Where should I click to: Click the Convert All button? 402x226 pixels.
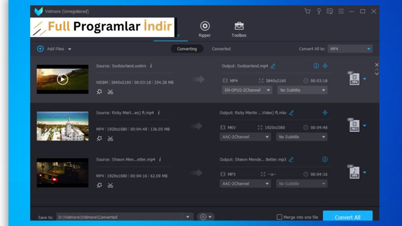(348, 216)
